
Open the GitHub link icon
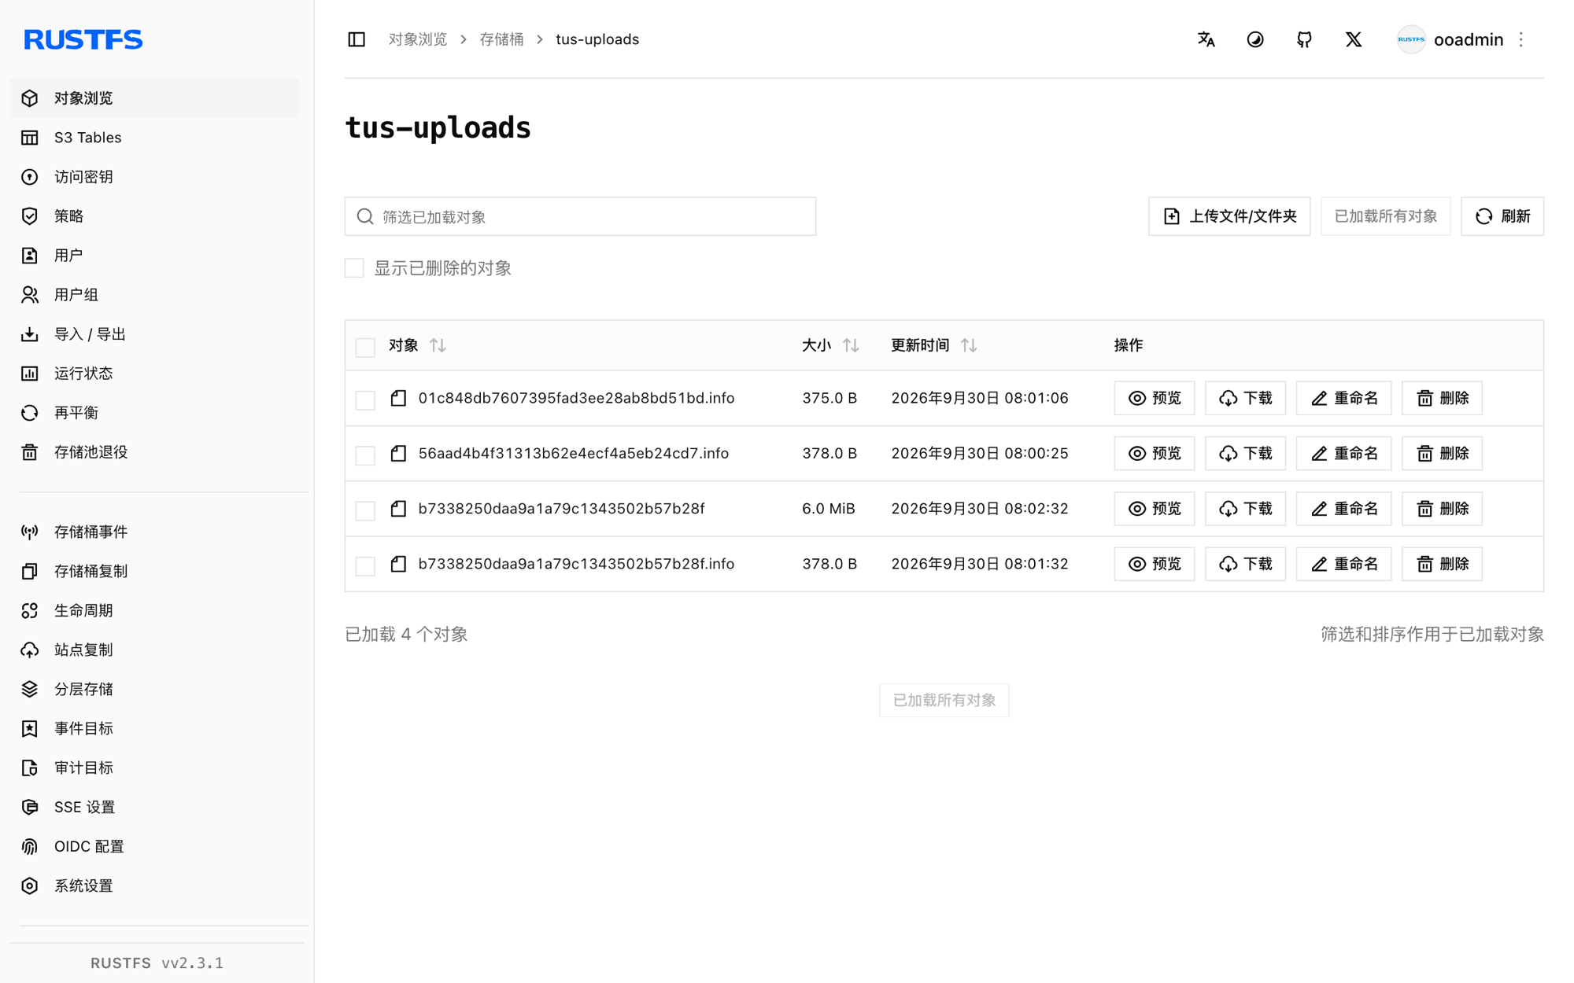[x=1304, y=39]
